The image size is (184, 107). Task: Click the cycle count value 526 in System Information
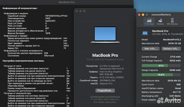click(46, 53)
